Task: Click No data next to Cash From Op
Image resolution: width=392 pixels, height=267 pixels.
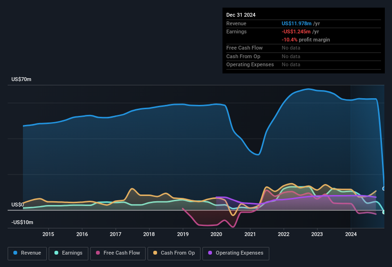Action: coord(291,56)
